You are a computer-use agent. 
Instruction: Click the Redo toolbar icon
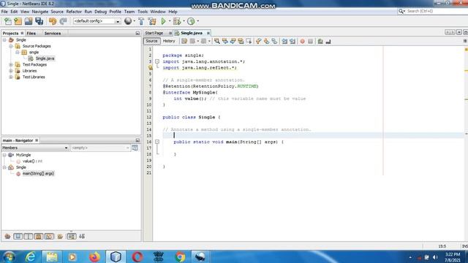(x=63, y=21)
